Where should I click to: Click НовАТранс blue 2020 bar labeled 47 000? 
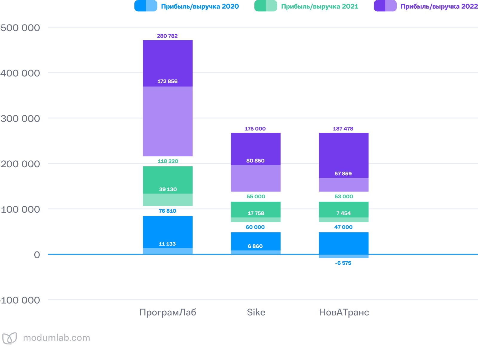344,242
